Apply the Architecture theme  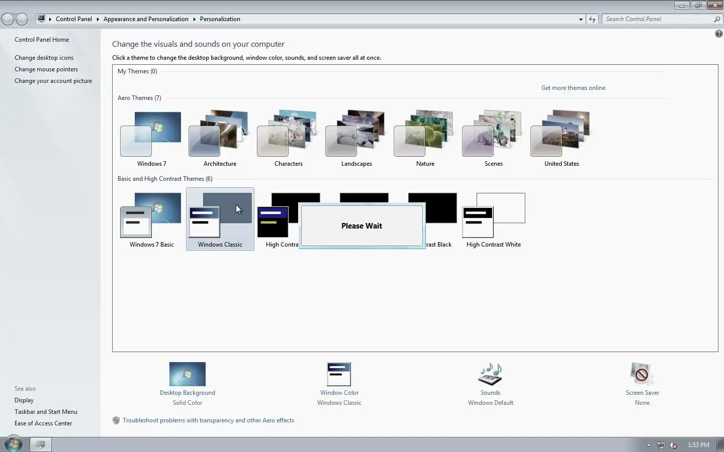[220, 138]
